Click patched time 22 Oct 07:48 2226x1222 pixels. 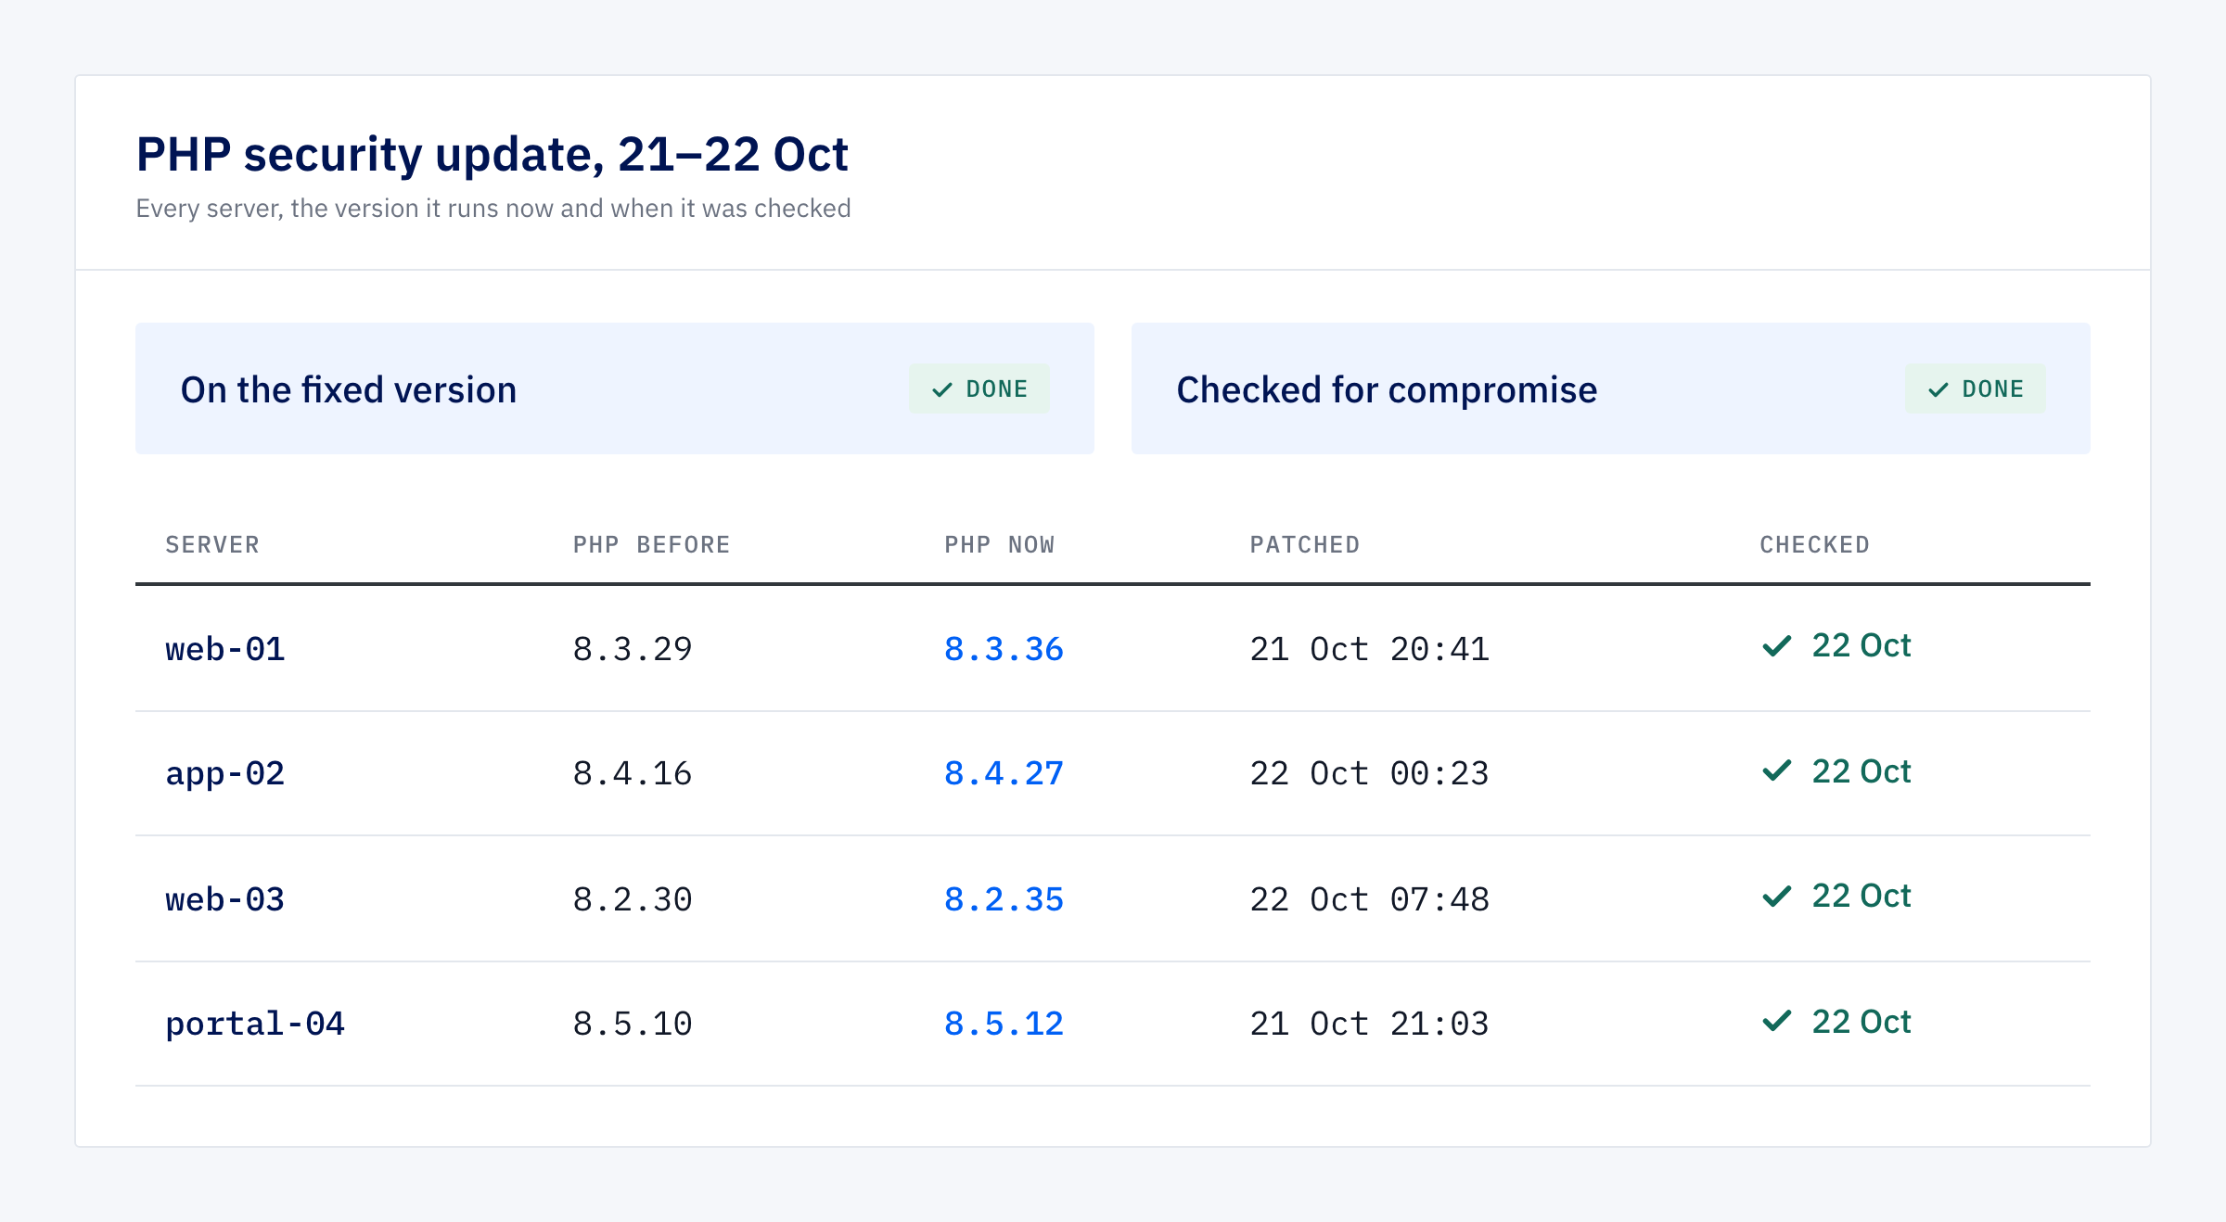(x=1370, y=899)
